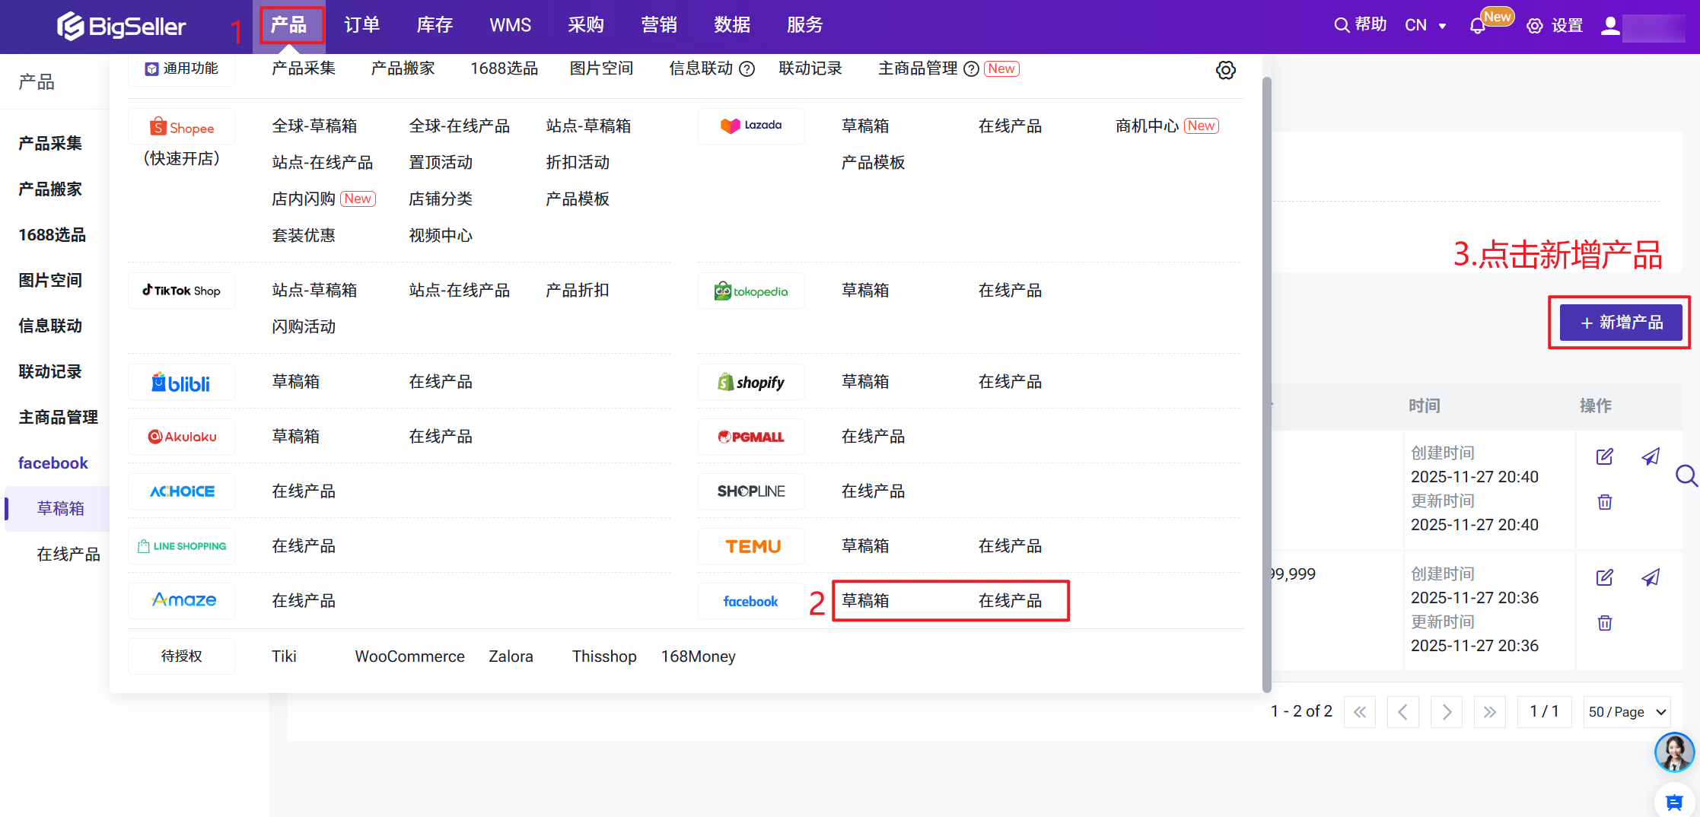Open facebook 草稿箱 link in menu
This screenshot has height=817, width=1700.
tap(865, 601)
